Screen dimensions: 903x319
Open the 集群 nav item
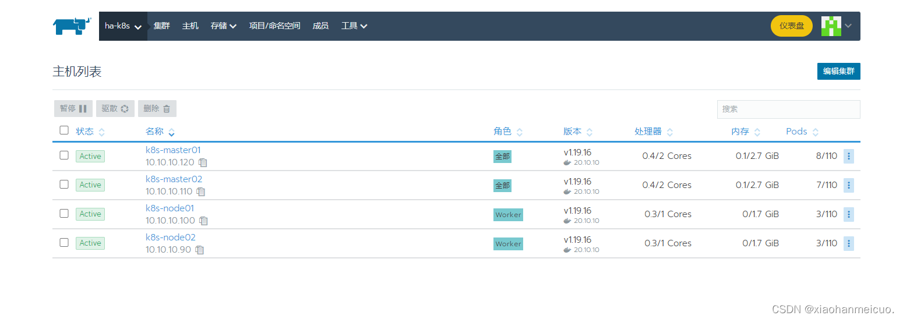[x=162, y=26]
